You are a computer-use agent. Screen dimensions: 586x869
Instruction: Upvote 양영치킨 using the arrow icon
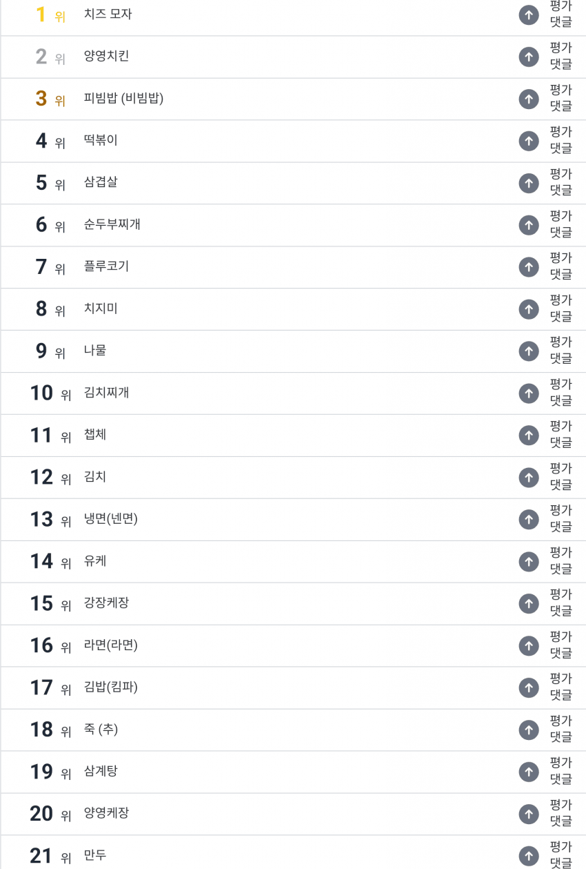529,57
